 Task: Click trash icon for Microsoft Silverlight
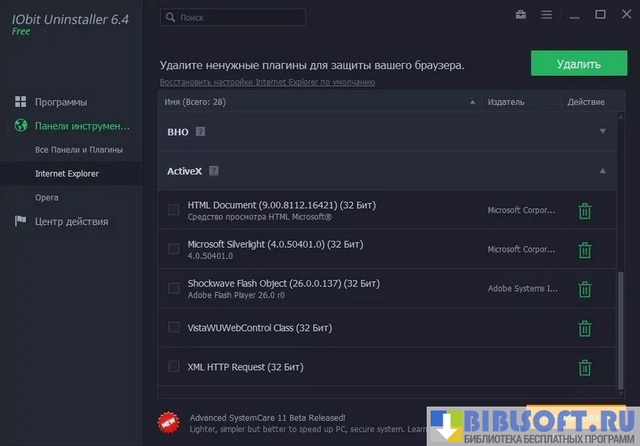585,250
